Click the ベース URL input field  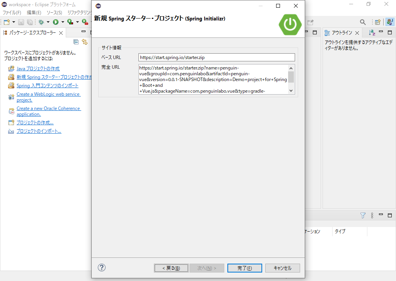point(217,57)
